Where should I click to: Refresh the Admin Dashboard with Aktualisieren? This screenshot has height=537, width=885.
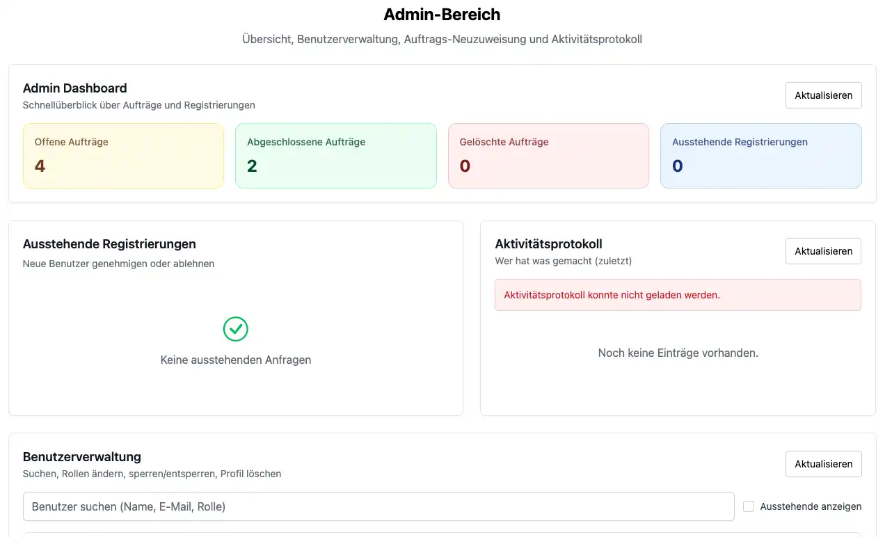pos(823,95)
